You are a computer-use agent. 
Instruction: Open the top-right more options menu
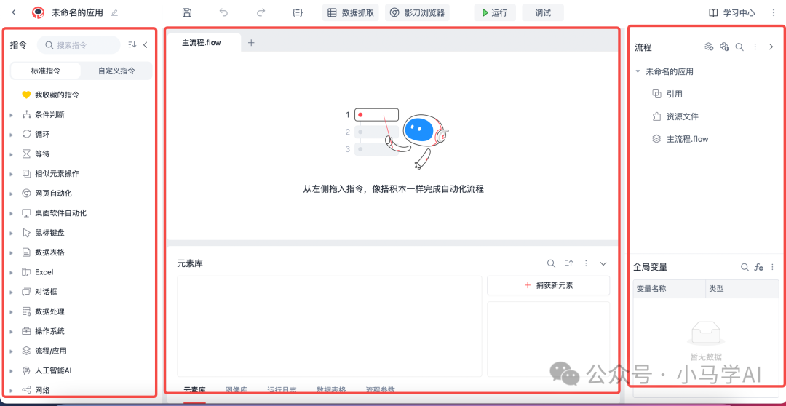coord(772,12)
